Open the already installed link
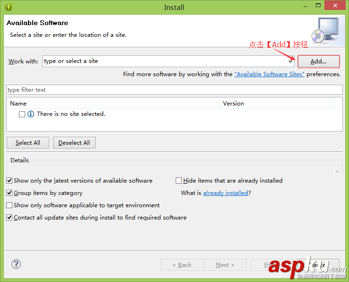This screenshot has height=282, width=349. pos(225,193)
